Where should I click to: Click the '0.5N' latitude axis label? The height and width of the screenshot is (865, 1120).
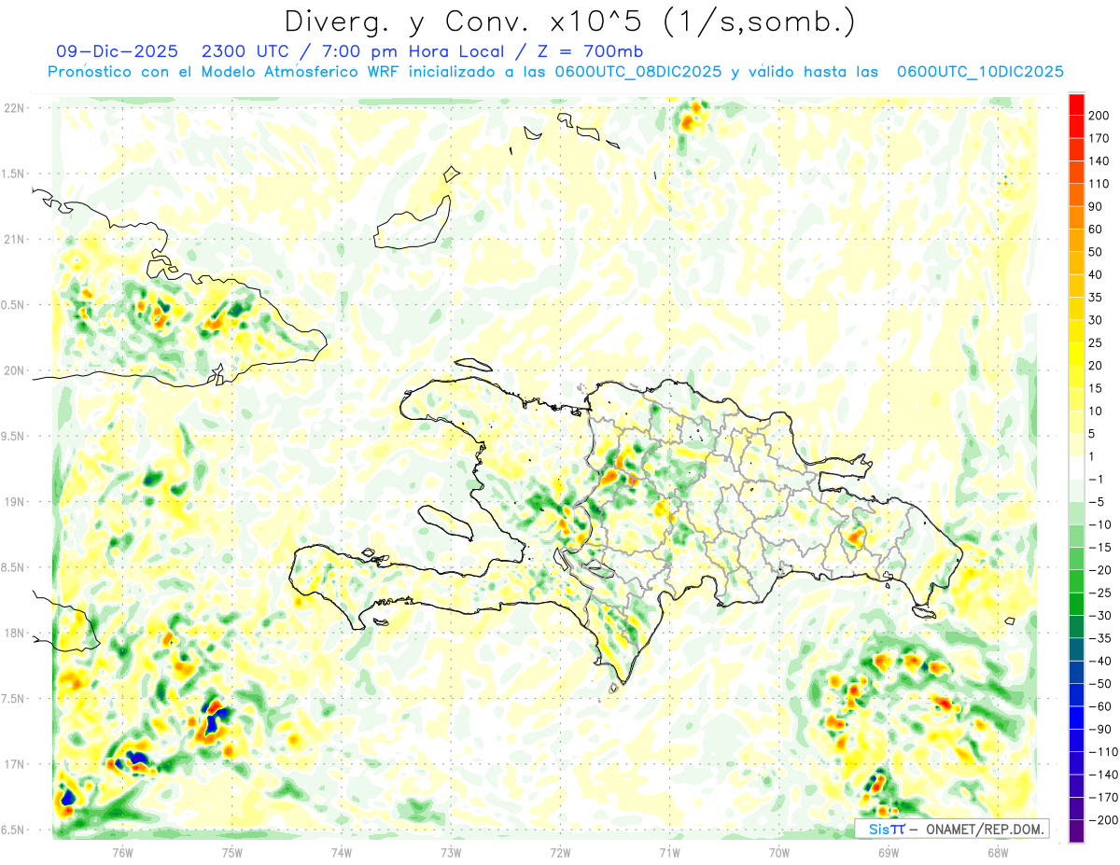tap(14, 305)
